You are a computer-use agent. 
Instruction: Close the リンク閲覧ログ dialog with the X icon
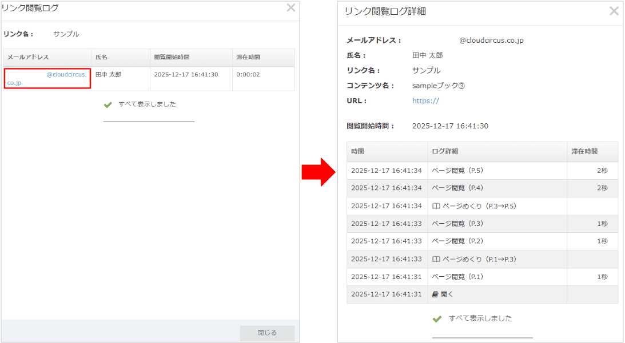coord(290,8)
